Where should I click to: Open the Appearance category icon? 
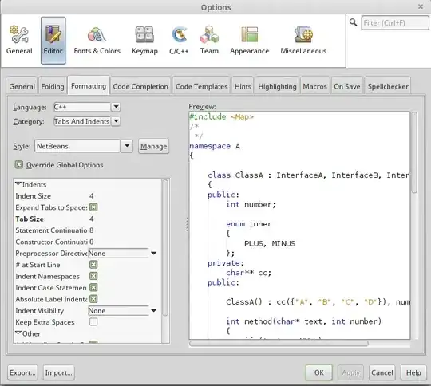point(249,41)
